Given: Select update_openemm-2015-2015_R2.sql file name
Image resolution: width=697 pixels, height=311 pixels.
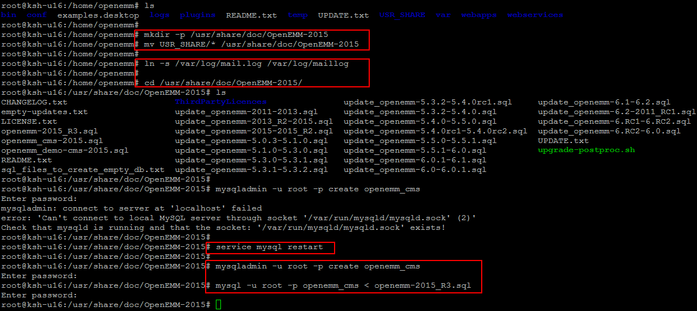Looking at the screenshot, I should click(x=254, y=131).
